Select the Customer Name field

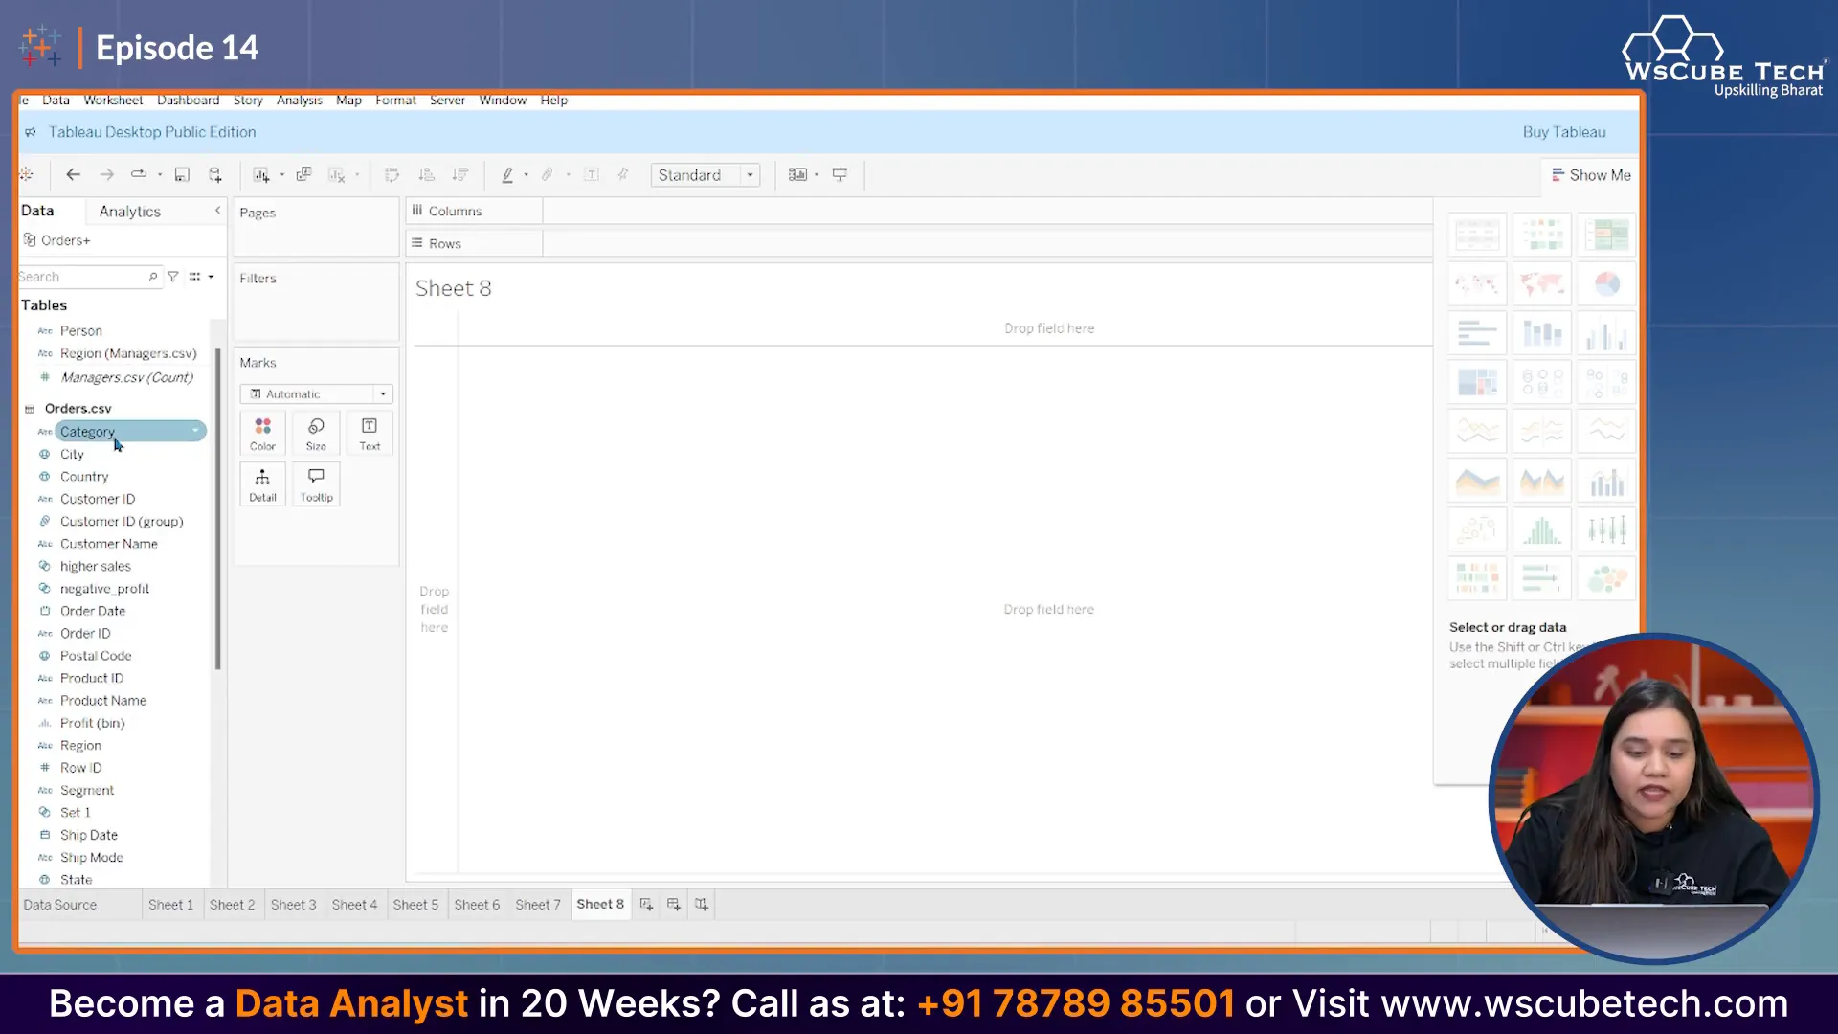[x=109, y=544]
